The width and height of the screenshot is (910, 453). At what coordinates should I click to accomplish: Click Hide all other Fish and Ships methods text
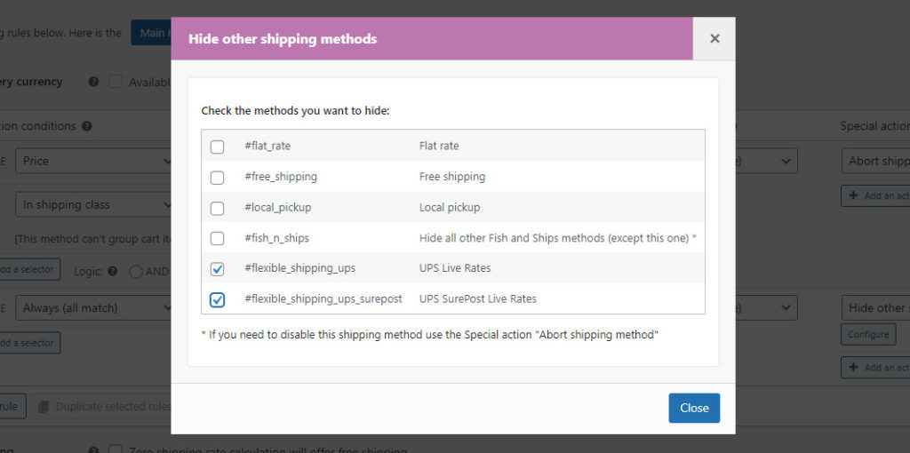tap(558, 238)
